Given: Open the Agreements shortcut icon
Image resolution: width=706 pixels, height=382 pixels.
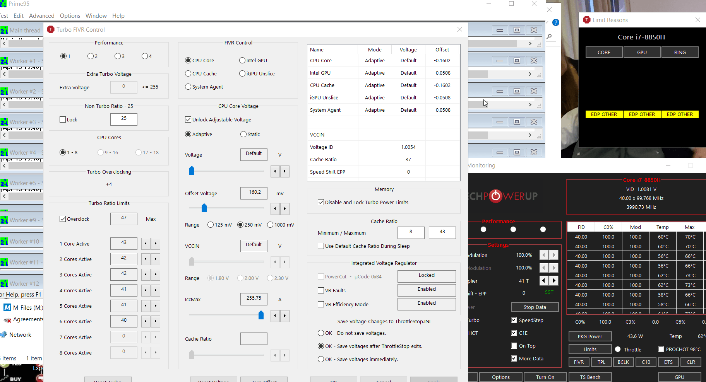Looking at the screenshot, I should (x=7, y=320).
